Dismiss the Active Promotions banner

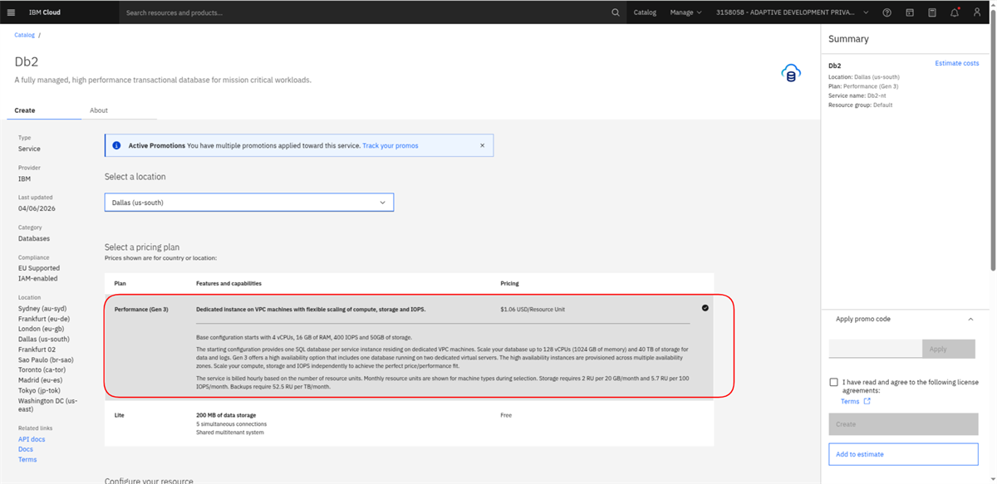pos(482,145)
